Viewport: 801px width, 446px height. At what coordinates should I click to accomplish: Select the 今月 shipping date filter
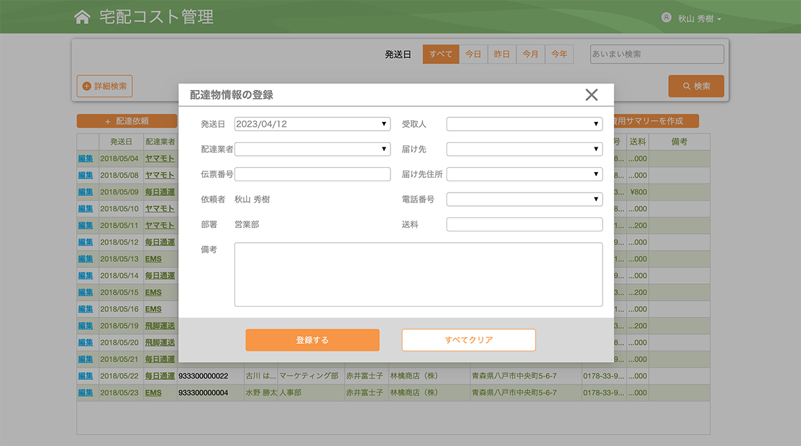pos(530,54)
